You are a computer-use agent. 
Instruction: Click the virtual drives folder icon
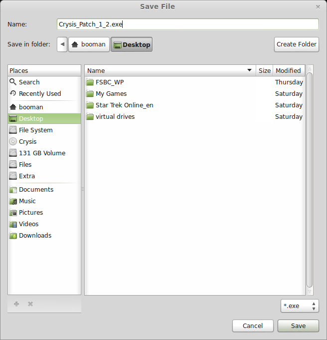pyautogui.click(x=90, y=117)
